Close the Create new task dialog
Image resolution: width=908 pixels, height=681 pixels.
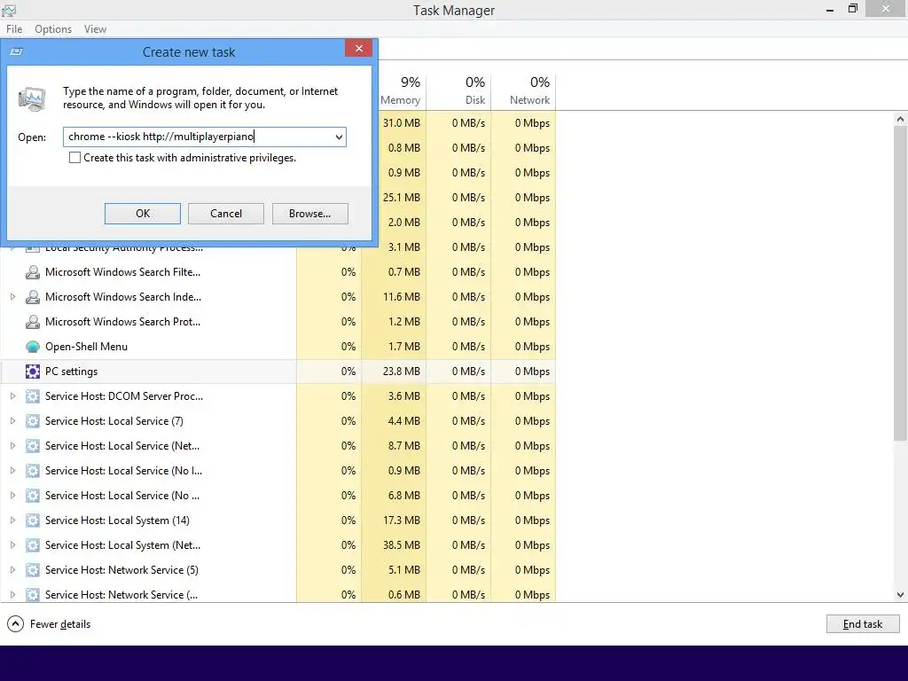pos(358,49)
